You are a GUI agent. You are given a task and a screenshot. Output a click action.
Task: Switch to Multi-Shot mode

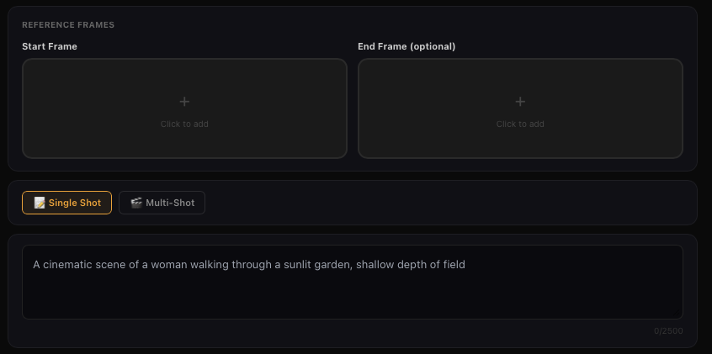(162, 203)
